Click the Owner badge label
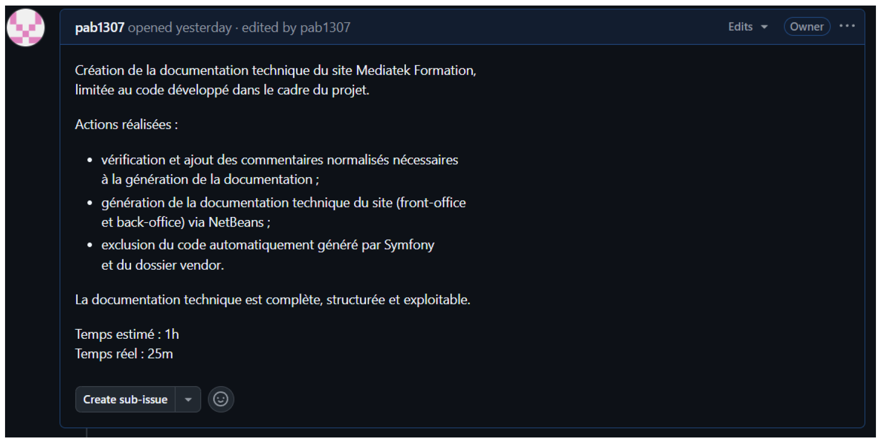This screenshot has width=883, height=443. pos(806,27)
